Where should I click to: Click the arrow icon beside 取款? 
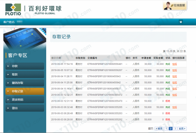click(8, 75)
